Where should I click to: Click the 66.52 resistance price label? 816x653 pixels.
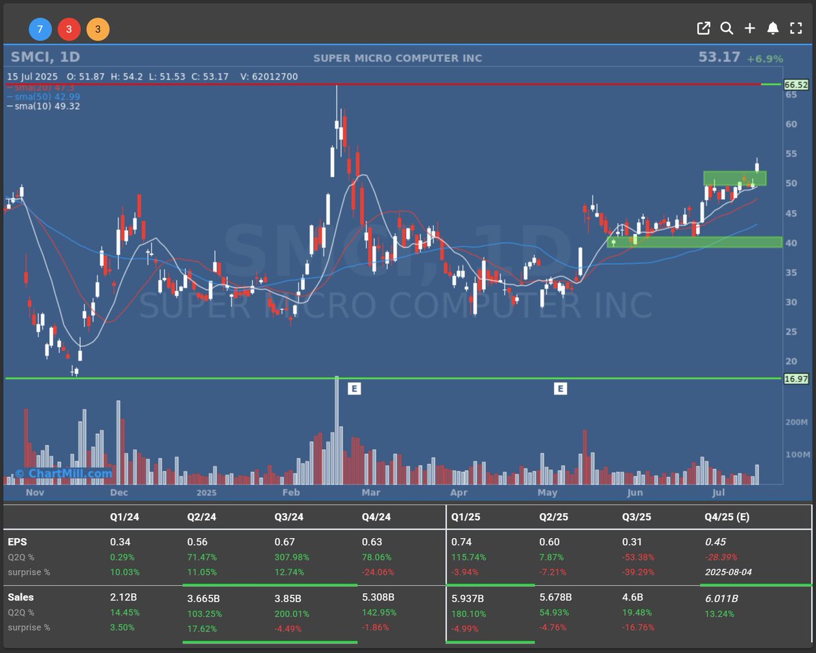pyautogui.click(x=796, y=85)
